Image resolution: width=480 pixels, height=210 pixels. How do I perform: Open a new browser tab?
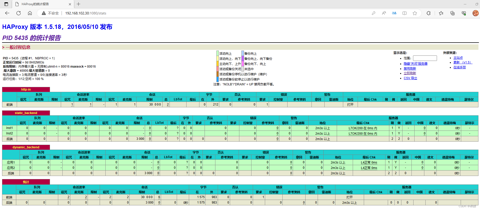79,4
